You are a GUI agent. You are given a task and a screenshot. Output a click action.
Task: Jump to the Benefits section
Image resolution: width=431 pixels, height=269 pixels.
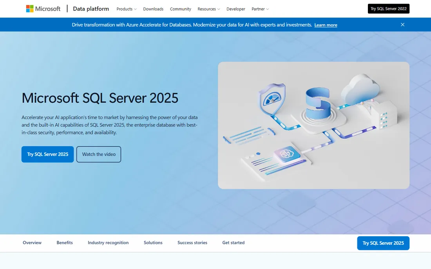point(65,243)
